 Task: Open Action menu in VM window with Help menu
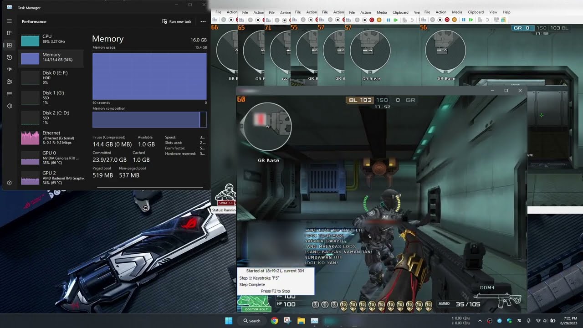pos(441,12)
